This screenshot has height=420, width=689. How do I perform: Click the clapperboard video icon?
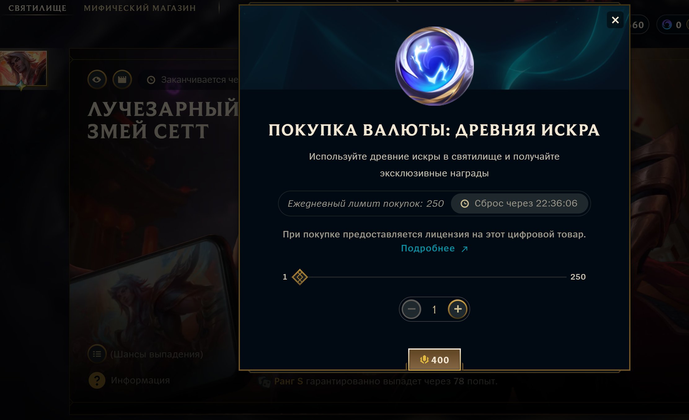click(x=122, y=80)
